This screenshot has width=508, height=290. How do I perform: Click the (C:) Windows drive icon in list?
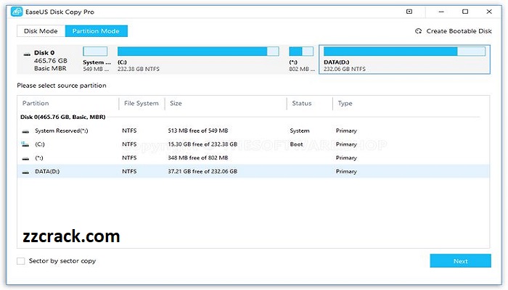(x=25, y=144)
